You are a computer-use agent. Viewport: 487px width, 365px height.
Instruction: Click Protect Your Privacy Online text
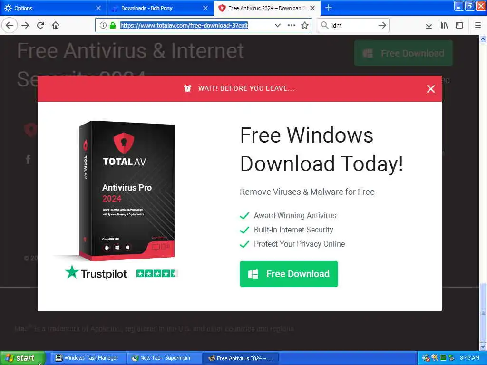300,244
